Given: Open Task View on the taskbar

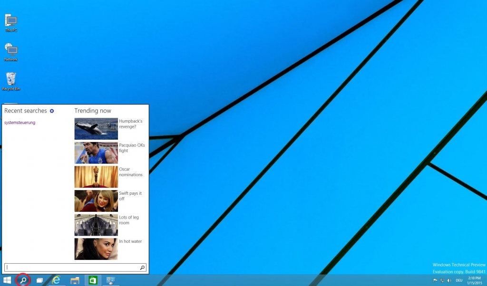Looking at the screenshot, I should click(40, 280).
